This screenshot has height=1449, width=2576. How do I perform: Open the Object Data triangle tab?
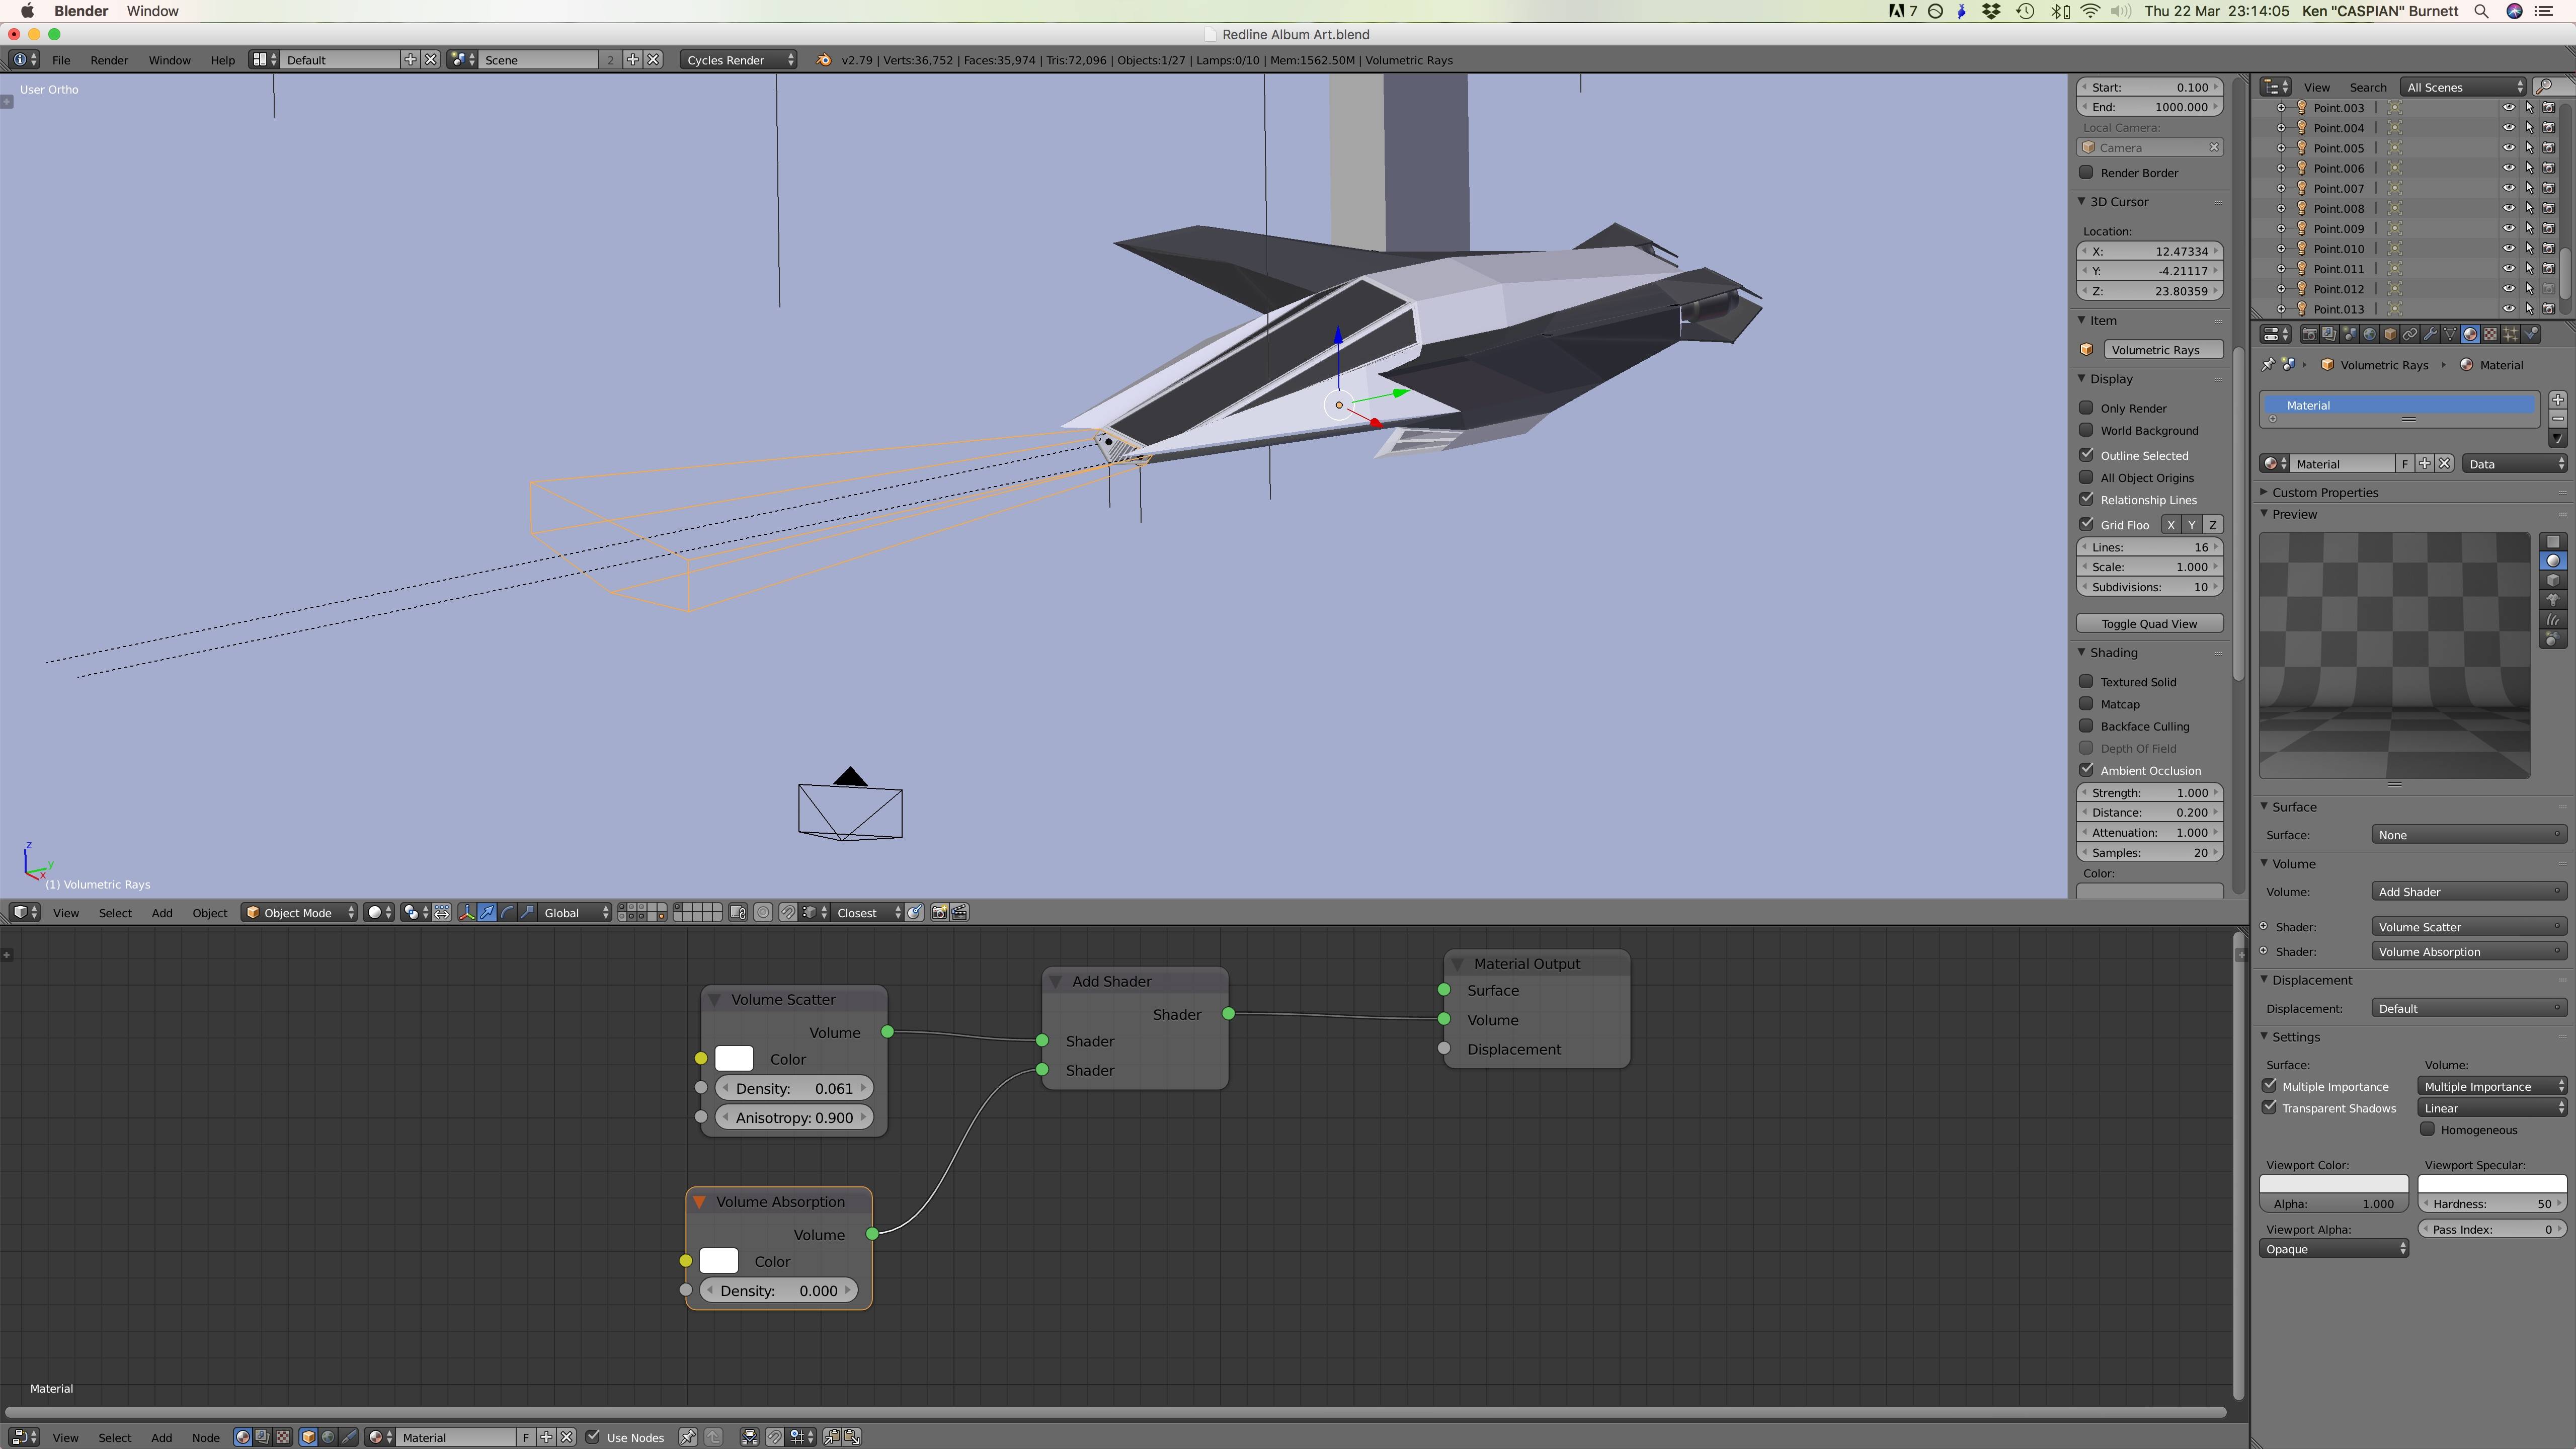click(x=2451, y=334)
